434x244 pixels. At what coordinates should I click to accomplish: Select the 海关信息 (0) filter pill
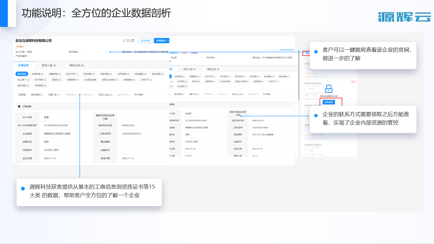[24, 85]
